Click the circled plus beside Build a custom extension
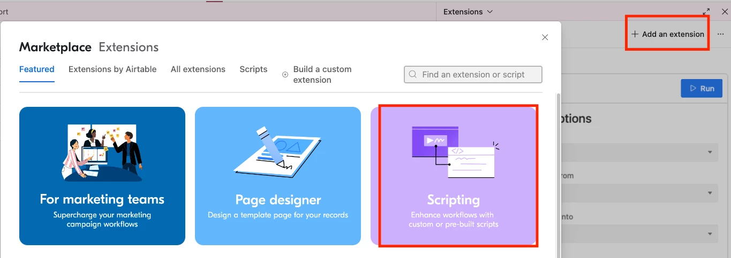The width and height of the screenshot is (731, 258). tap(285, 75)
